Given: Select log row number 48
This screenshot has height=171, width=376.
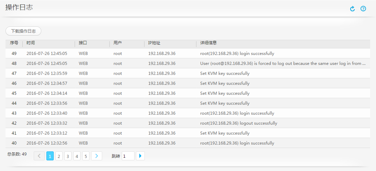Looking at the screenshot, I should [187, 64].
